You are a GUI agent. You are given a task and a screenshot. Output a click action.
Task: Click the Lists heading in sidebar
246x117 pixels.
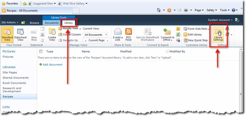pos(6,107)
